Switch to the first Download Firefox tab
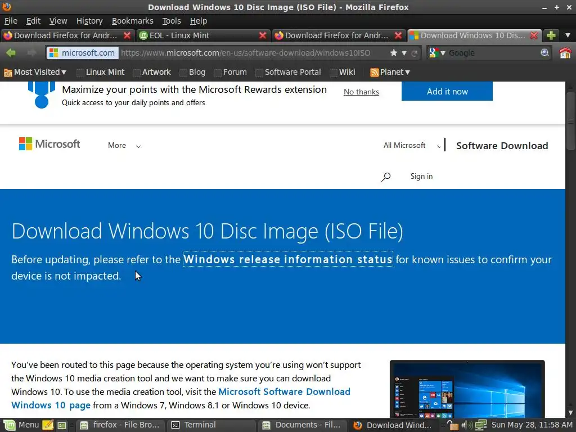This screenshot has height=432, width=576. click(67, 35)
